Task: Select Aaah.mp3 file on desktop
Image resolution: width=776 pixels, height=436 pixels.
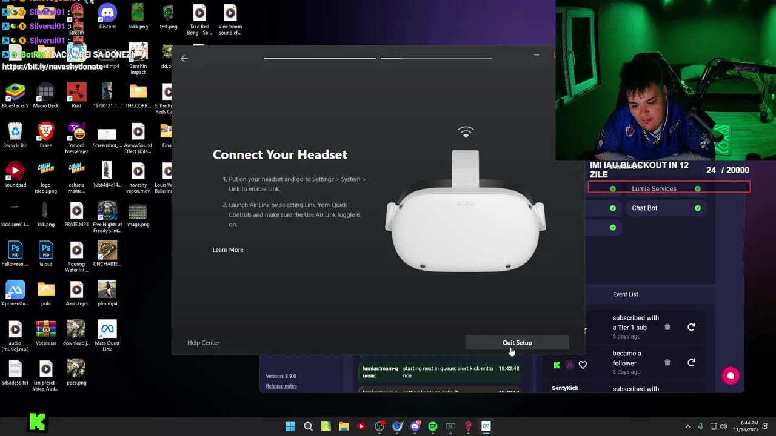Action: pyautogui.click(x=76, y=294)
